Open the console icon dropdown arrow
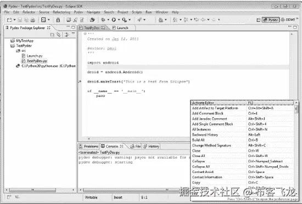Viewport: 302px width, 204px height. (48, 20)
